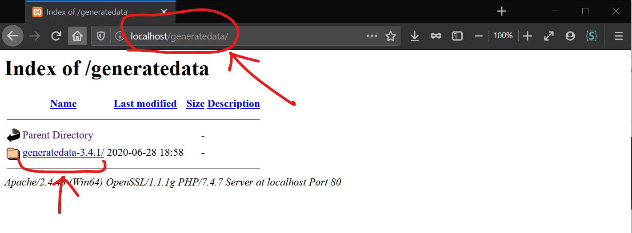Open the Parent Directory link
Viewport: 632px width, 233px height.
[x=58, y=135]
